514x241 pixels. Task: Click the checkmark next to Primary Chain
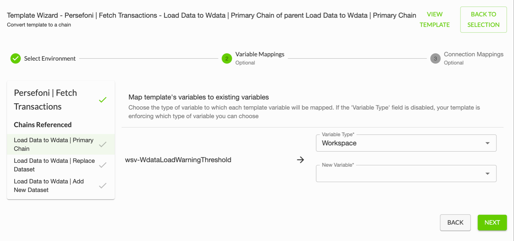point(102,145)
